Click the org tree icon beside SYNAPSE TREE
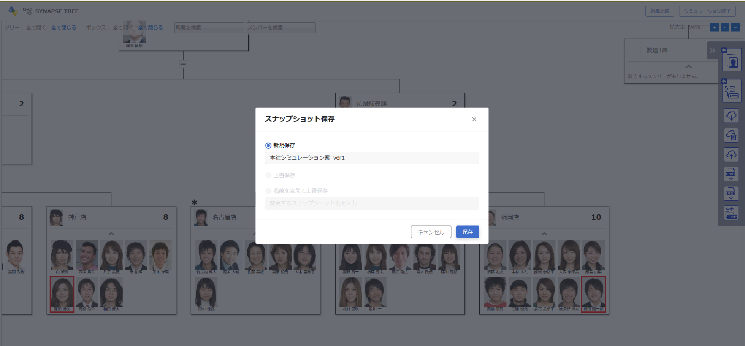Image resolution: width=745 pixels, height=346 pixels. pyautogui.click(x=27, y=11)
